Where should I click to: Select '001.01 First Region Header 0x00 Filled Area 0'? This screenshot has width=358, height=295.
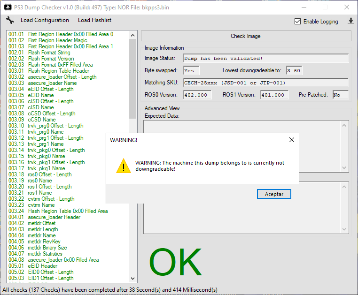61,34
